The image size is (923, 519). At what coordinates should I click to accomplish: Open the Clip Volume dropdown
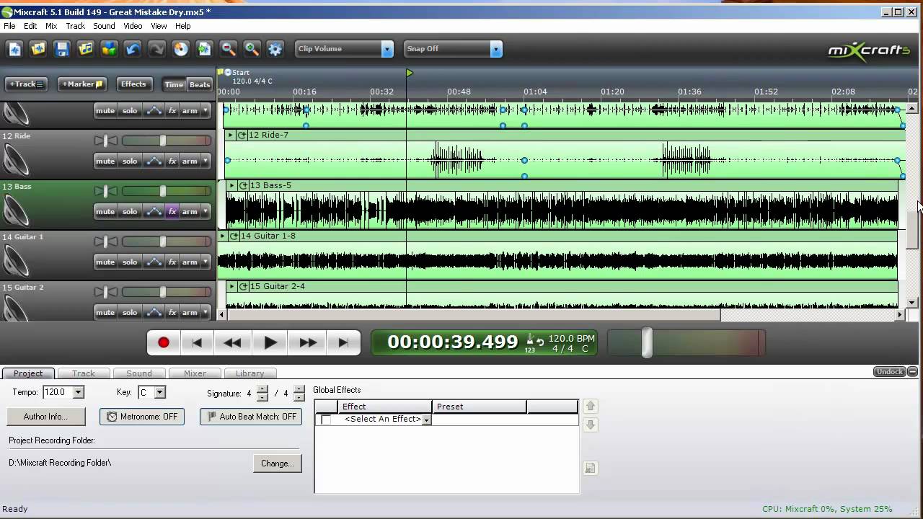pyautogui.click(x=387, y=49)
